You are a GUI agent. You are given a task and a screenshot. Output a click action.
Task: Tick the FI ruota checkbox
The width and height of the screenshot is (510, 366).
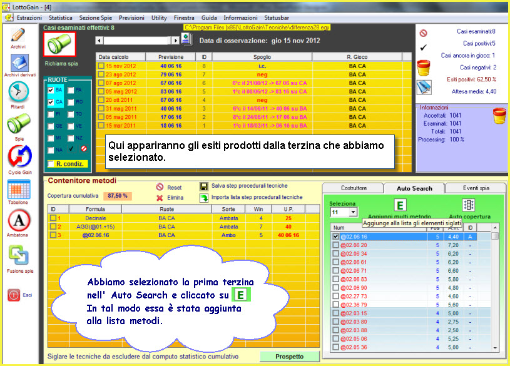point(51,114)
